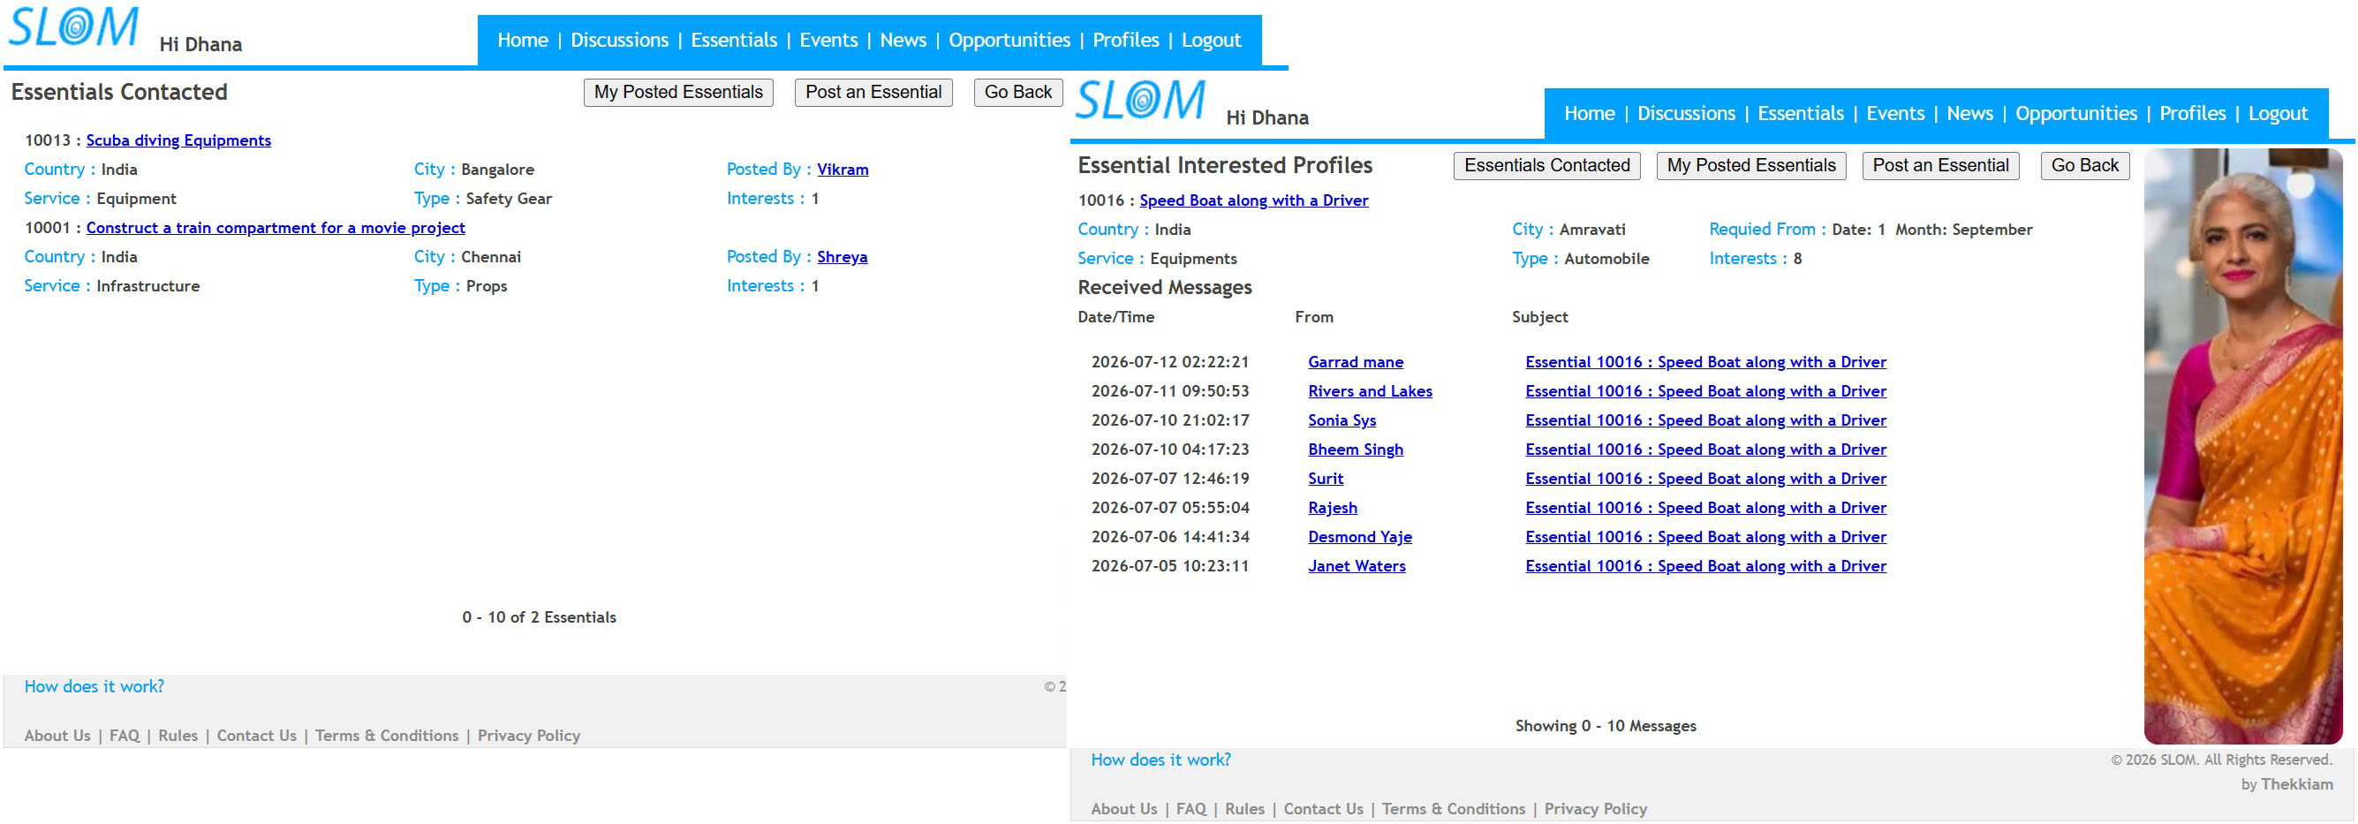
Task: Click Go Back on the Essentials Contacted page
Action: [1018, 93]
